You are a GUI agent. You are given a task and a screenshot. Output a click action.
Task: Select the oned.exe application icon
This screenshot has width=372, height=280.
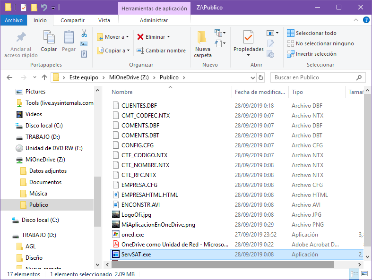click(115, 235)
